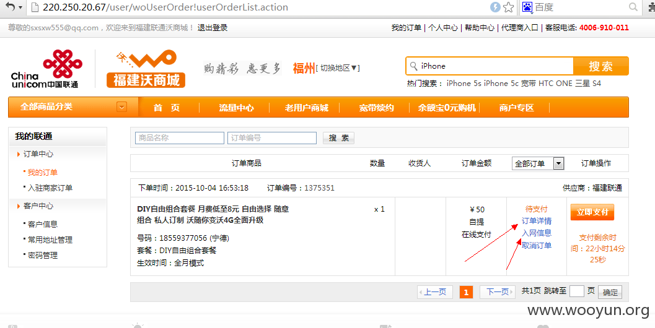Click the 确定 pagination confirm button

click(610, 292)
